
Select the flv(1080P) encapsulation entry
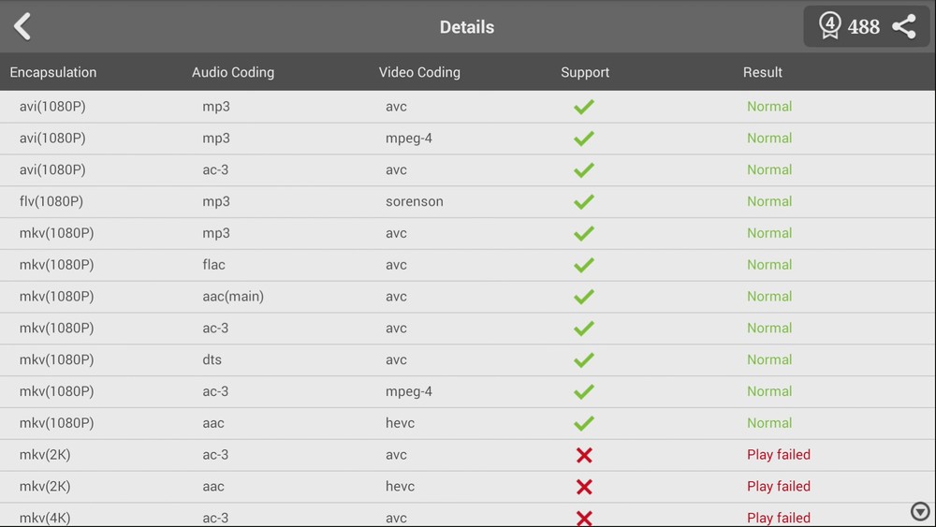pyautogui.click(x=51, y=201)
